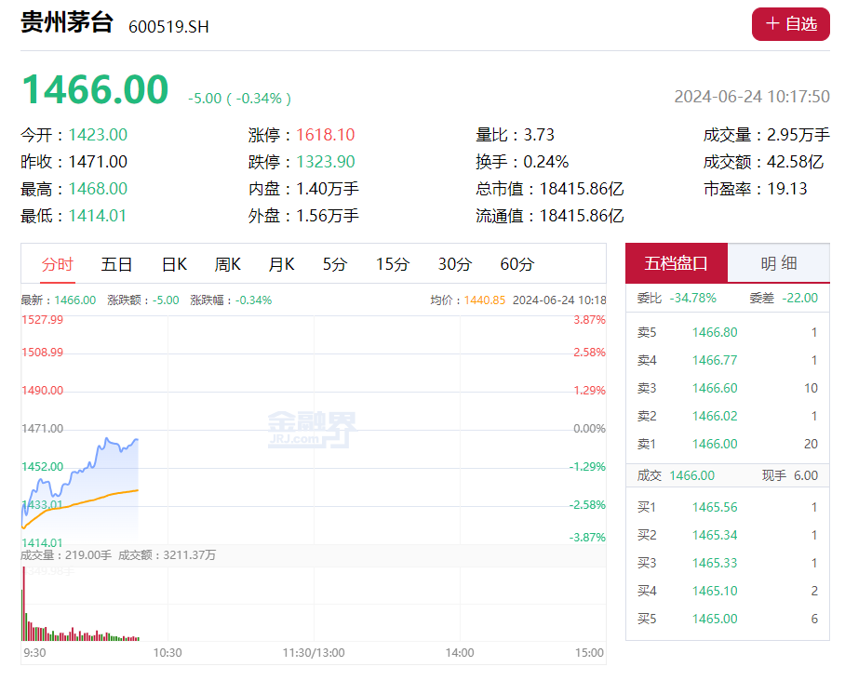Screen dimensions: 845x680
Task: Open the 日K chart tab
Action: click(x=174, y=264)
